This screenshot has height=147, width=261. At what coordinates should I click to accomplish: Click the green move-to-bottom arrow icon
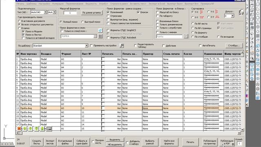42,129
